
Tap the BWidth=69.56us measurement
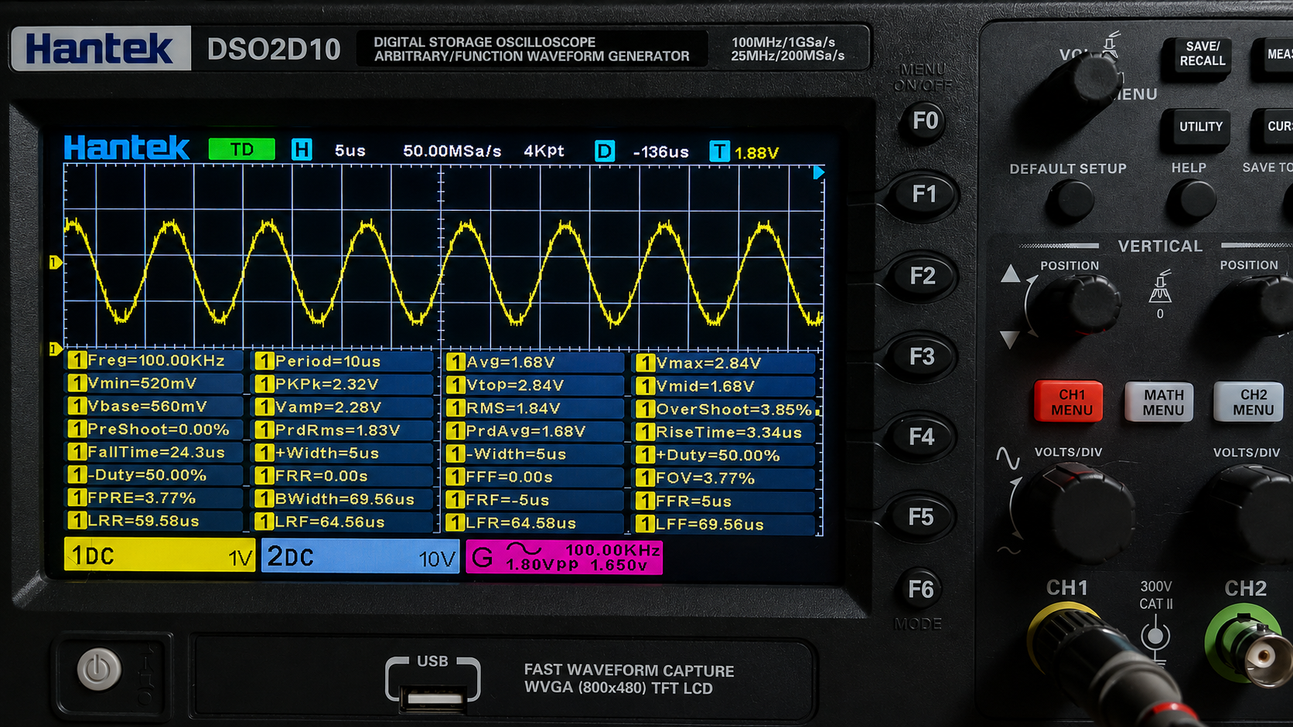343,499
